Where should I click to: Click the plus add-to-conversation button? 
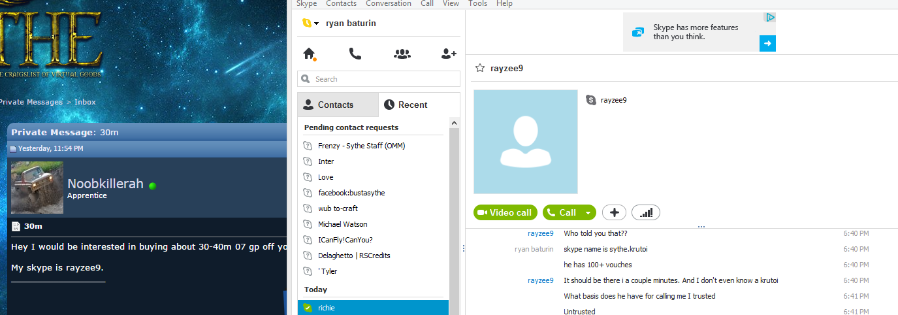[x=614, y=212]
